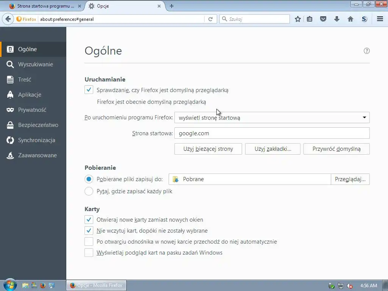Click the Pobrane download folder field
388x291 pixels.
250,179
